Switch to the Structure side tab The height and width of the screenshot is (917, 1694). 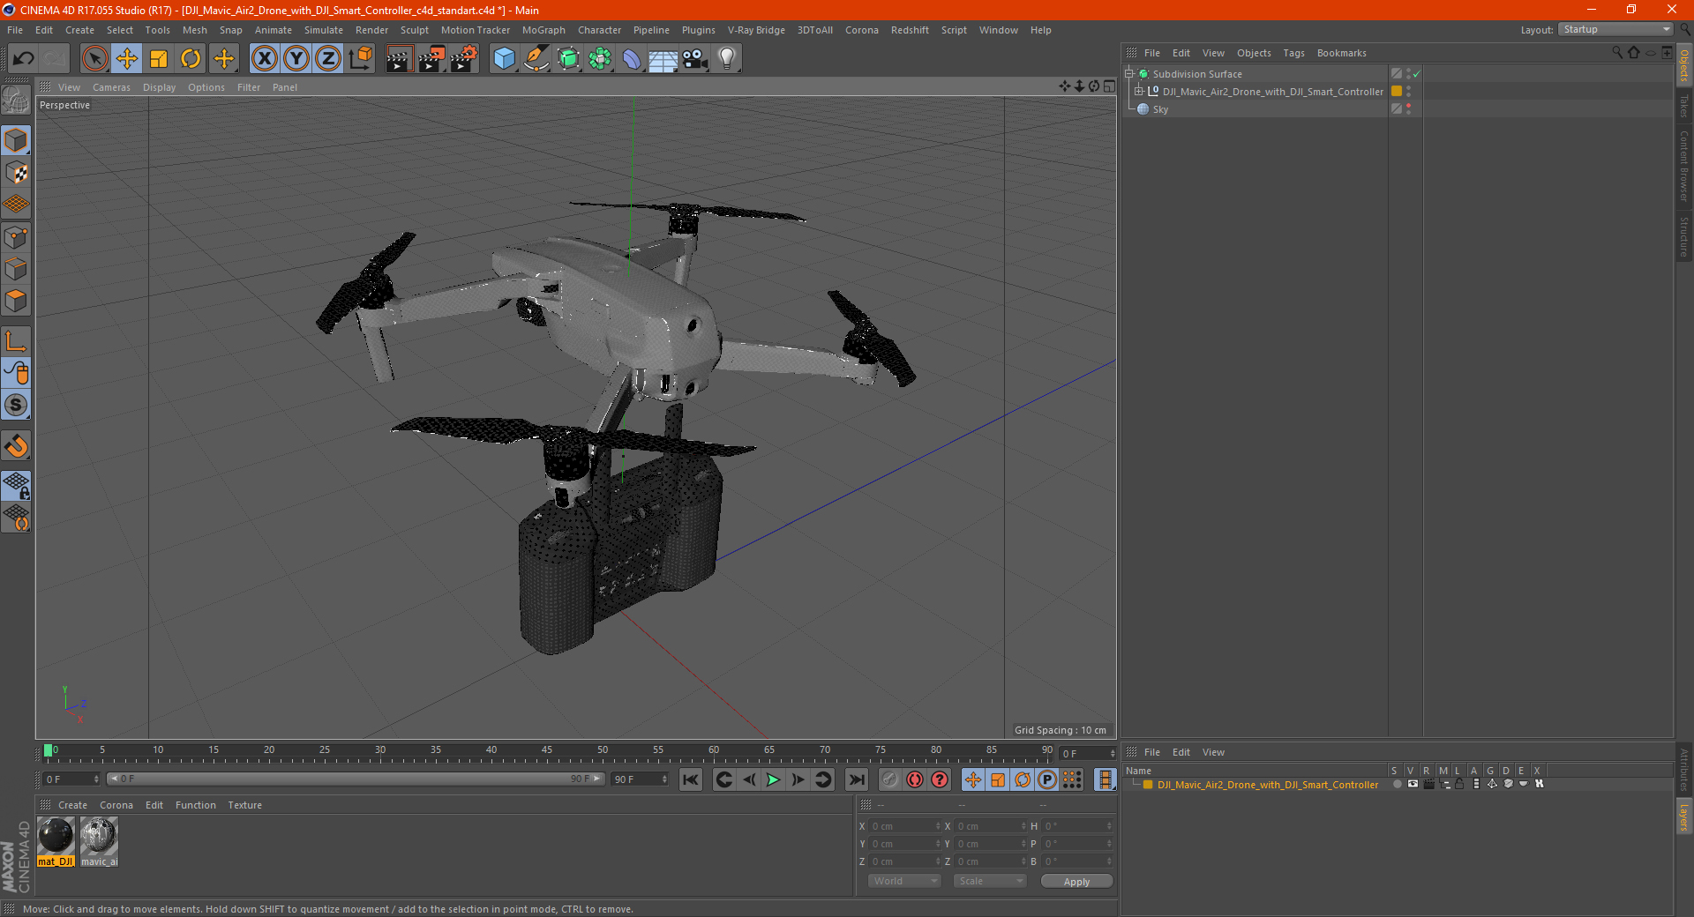tap(1683, 237)
